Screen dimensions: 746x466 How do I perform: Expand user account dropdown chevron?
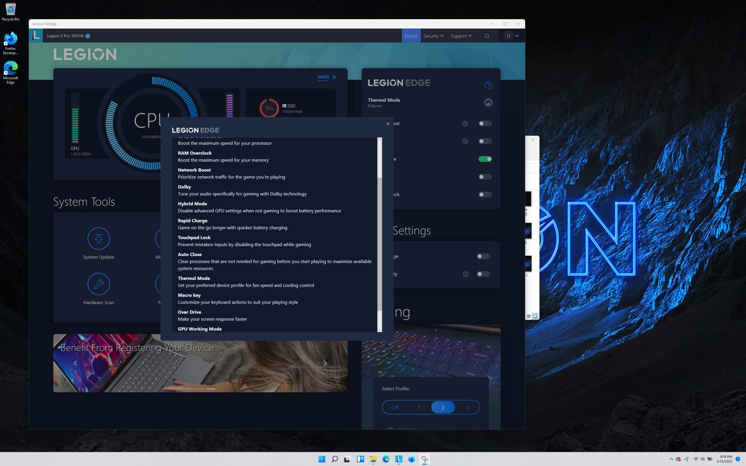pos(517,36)
